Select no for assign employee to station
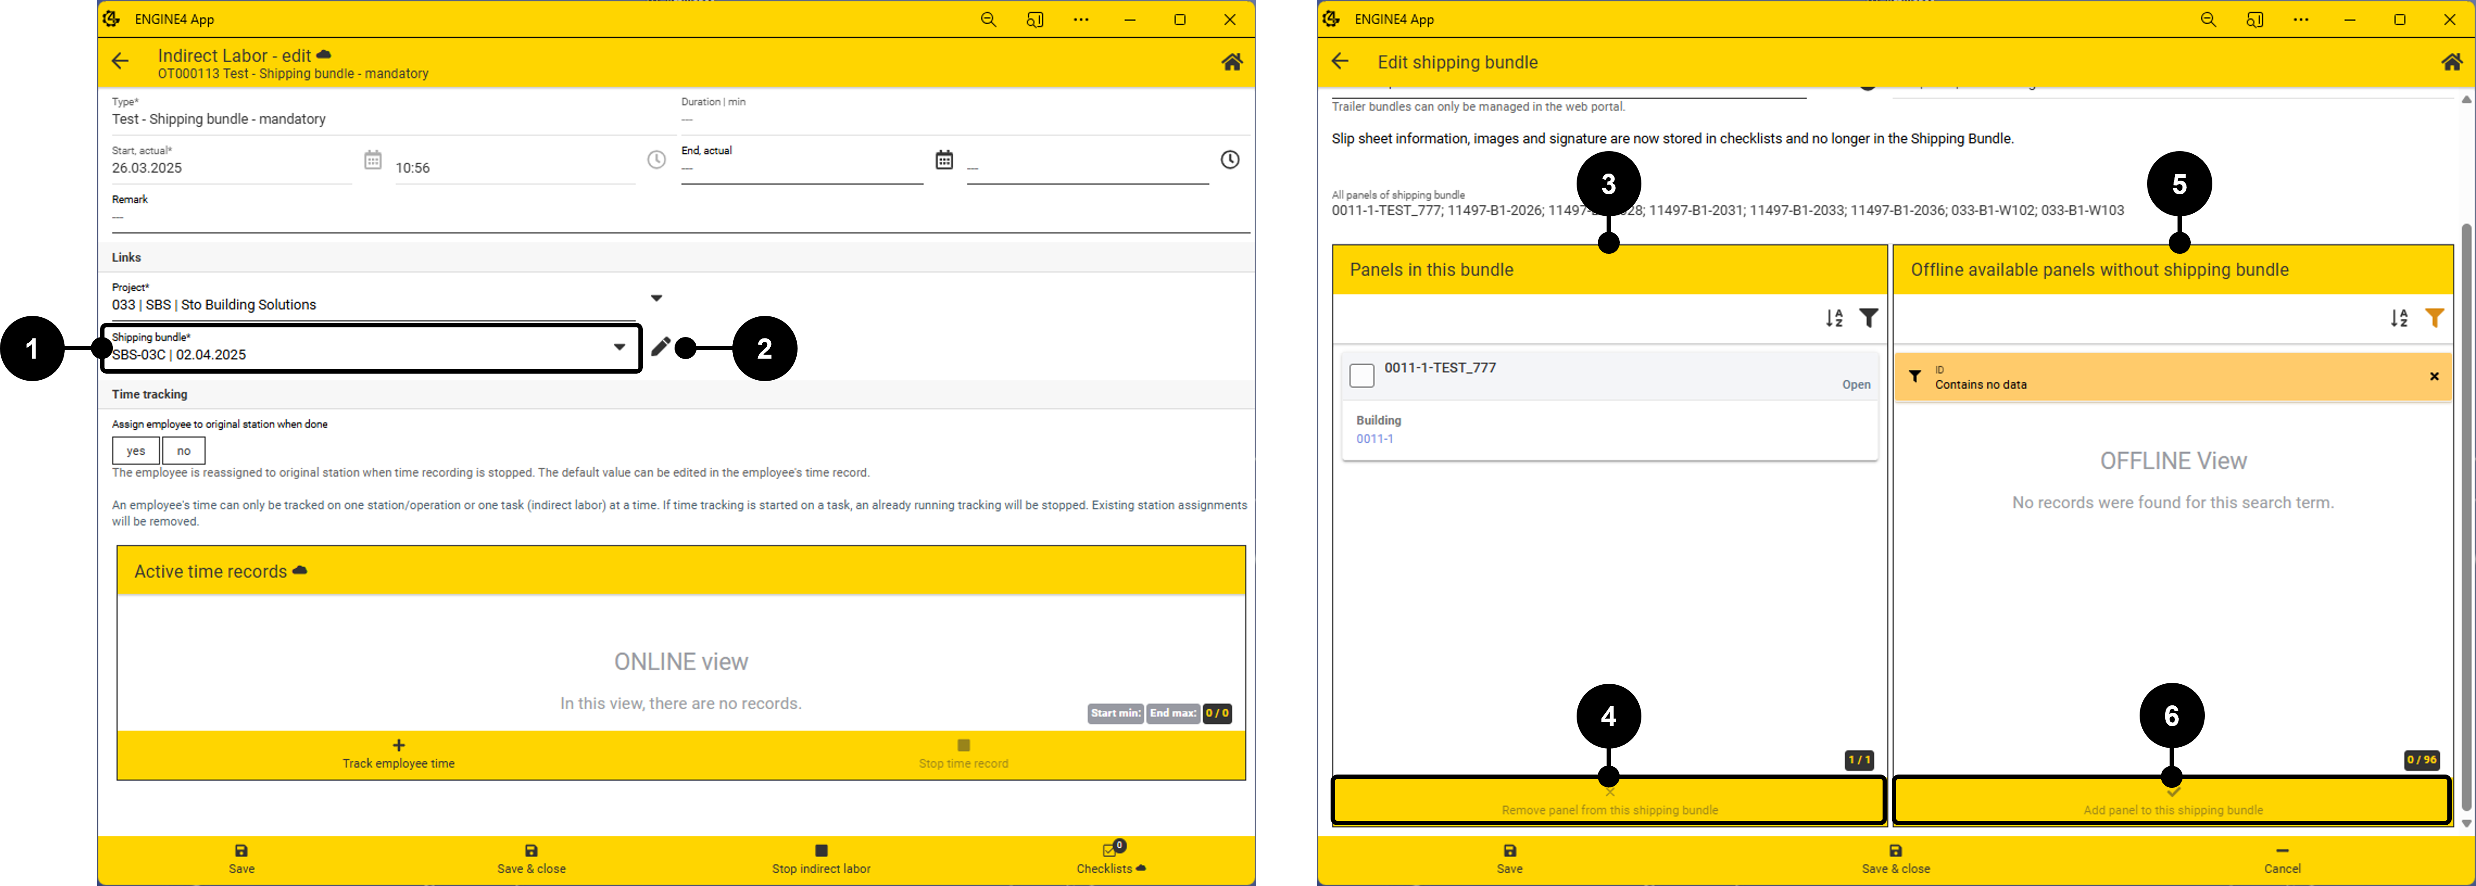The image size is (2476, 886). pyautogui.click(x=183, y=451)
